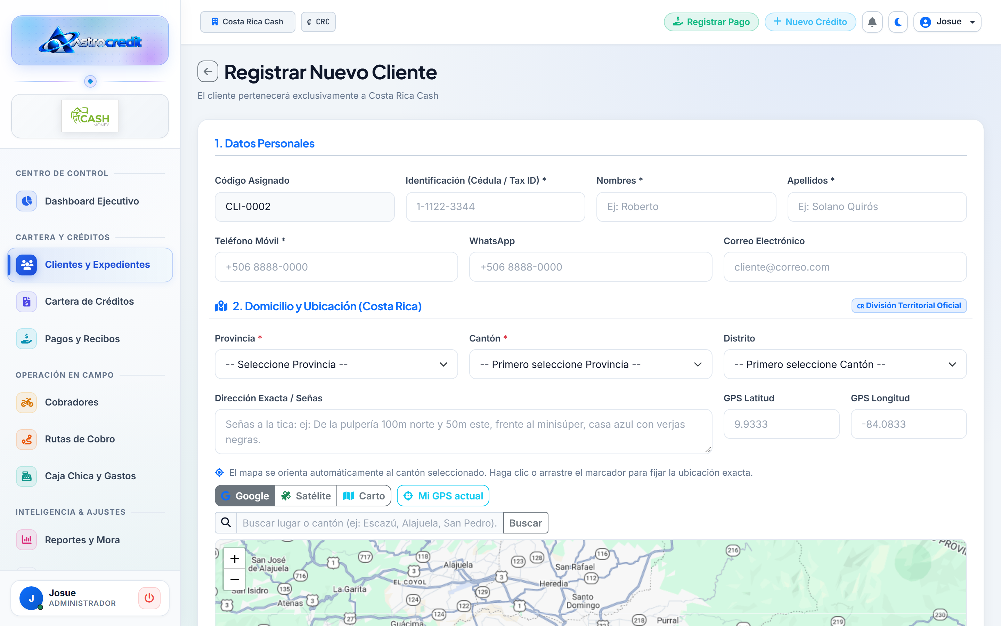Toggle dark mode moon icon

[898, 22]
